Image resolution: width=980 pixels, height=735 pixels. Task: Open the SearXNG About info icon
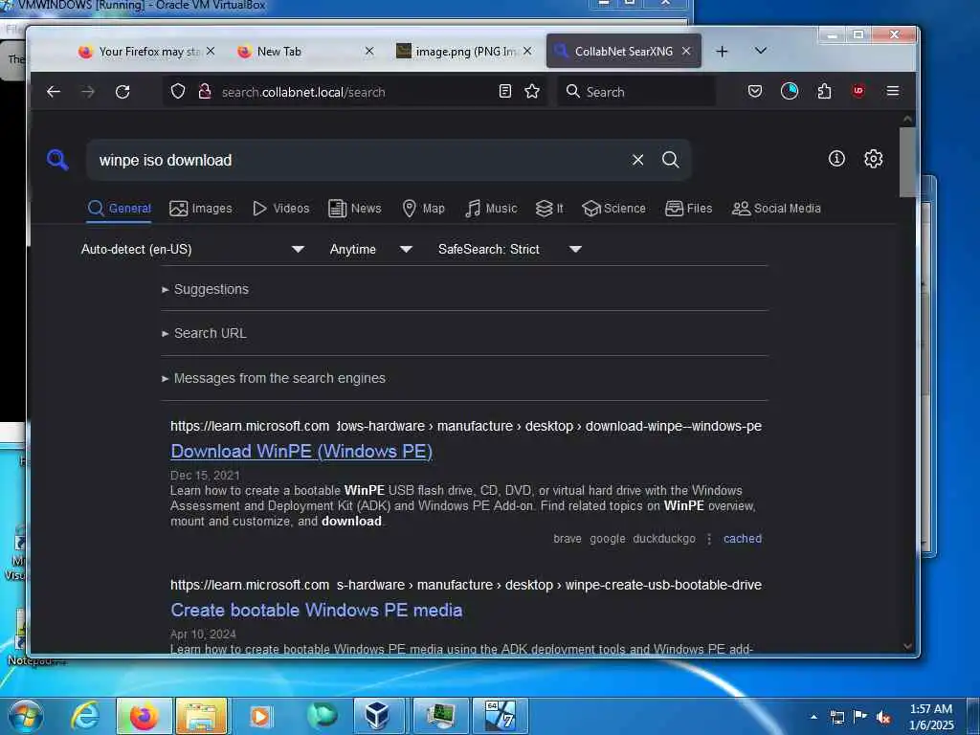tap(836, 159)
